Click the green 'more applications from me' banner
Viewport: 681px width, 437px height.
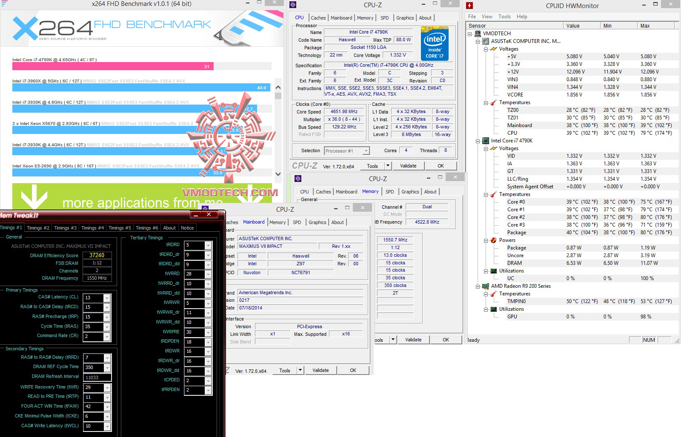coord(142,196)
